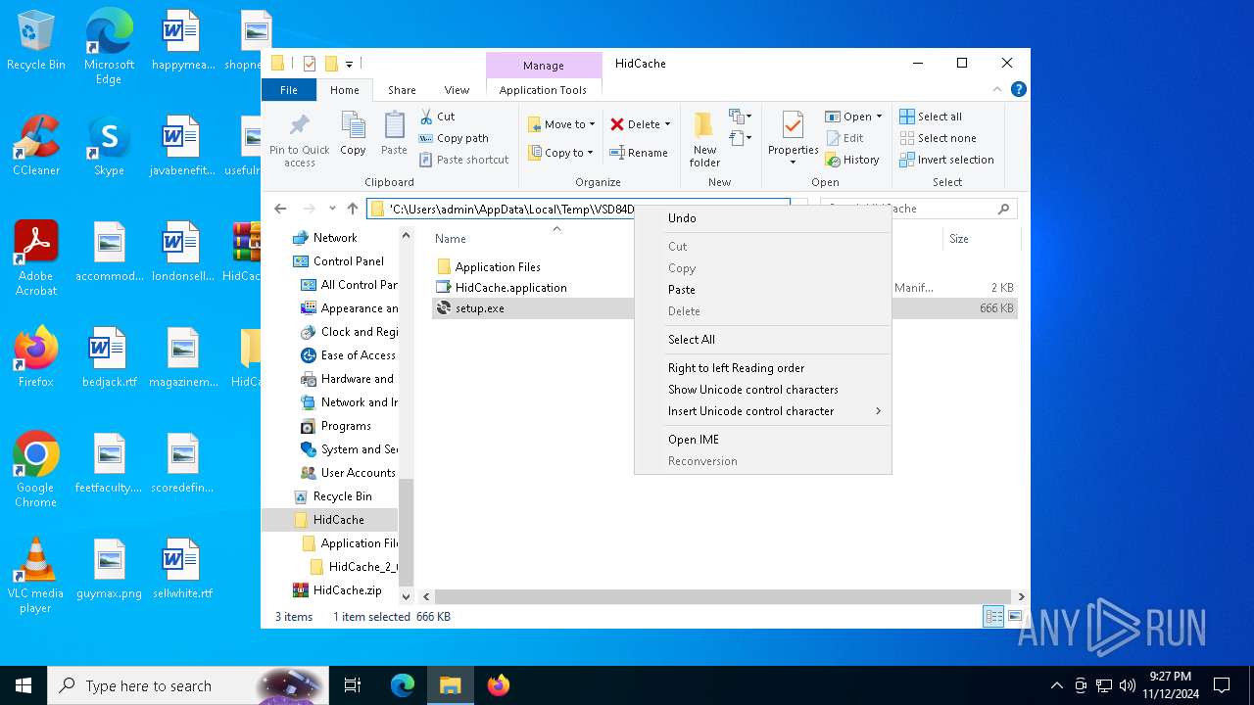1254x705 pixels.
Task: Select Programs in the navigation tree
Action: (x=346, y=426)
